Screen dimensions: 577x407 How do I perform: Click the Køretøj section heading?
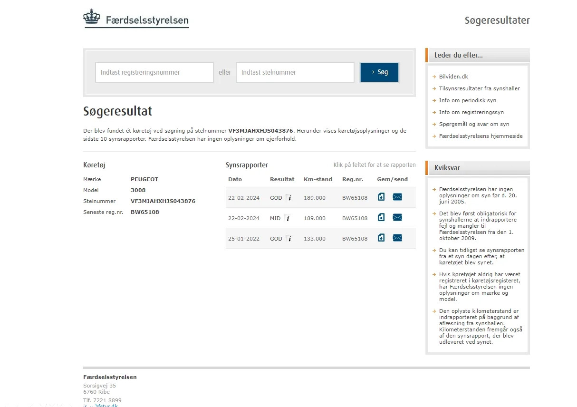pyautogui.click(x=94, y=165)
